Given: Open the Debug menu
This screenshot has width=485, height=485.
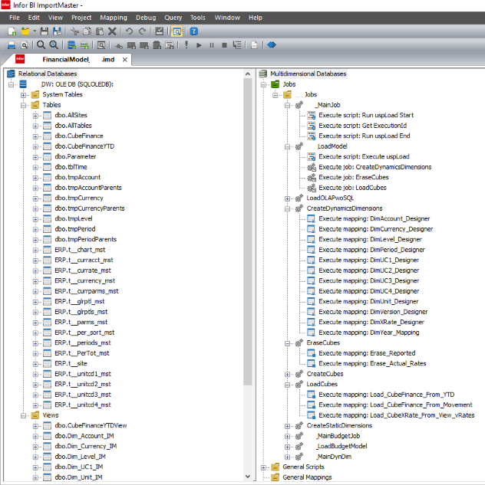Looking at the screenshot, I should point(146,18).
